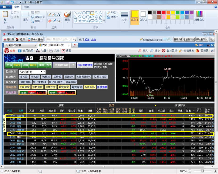Switch to the 檢視 ribbon tab
Image resolution: width=218 pixels, height=174 pixels.
[x=27, y=7]
